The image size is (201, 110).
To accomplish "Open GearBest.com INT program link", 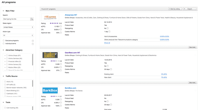I will 72,53.
